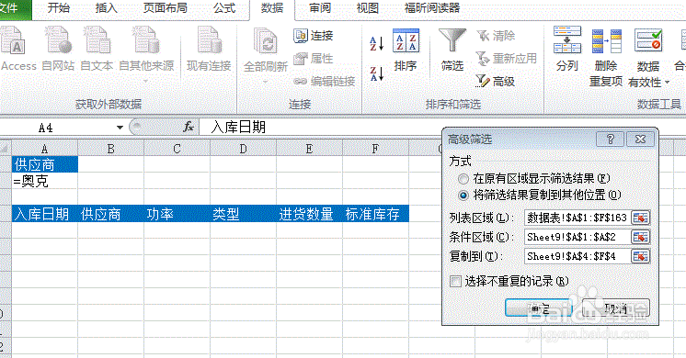Select cell 标准库存 in header row

coord(375,214)
